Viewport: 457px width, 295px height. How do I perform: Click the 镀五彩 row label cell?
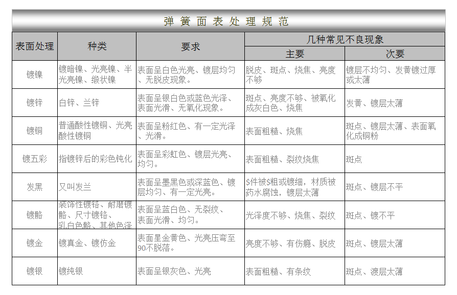pyautogui.click(x=35, y=159)
